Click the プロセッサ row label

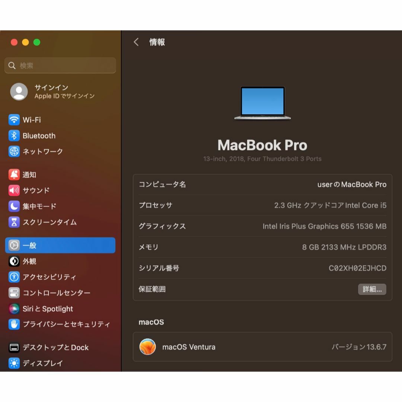[155, 205]
